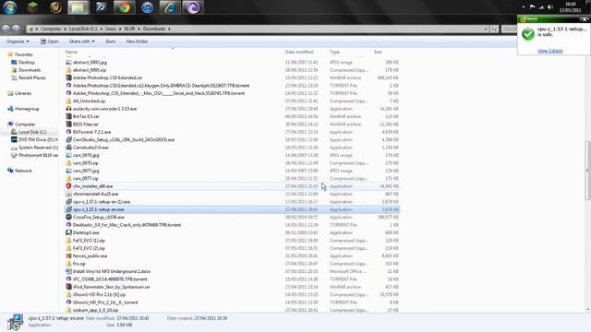The height and width of the screenshot is (332, 591).
Task: Click the fences_public.exe file icon
Action: (68, 256)
